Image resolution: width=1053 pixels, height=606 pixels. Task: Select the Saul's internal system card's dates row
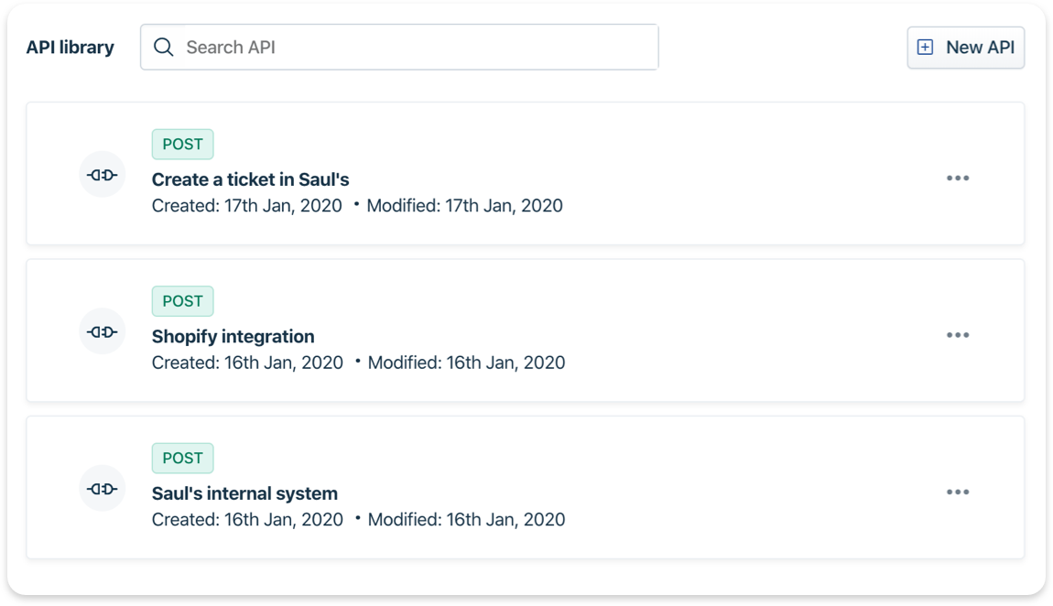[358, 520]
